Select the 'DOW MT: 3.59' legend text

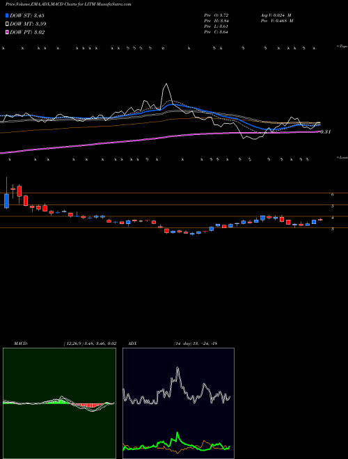pyautogui.click(x=28, y=24)
